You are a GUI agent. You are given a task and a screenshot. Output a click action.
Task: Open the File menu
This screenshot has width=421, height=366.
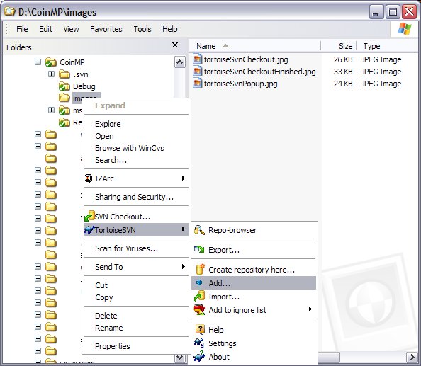(x=22, y=29)
